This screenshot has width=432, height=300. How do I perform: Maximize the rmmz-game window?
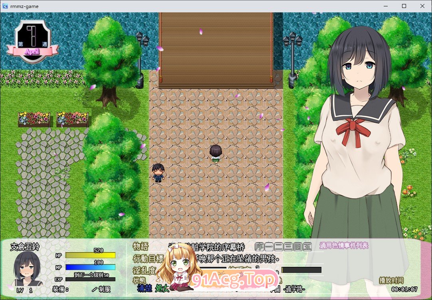pyautogui.click(x=404, y=6)
